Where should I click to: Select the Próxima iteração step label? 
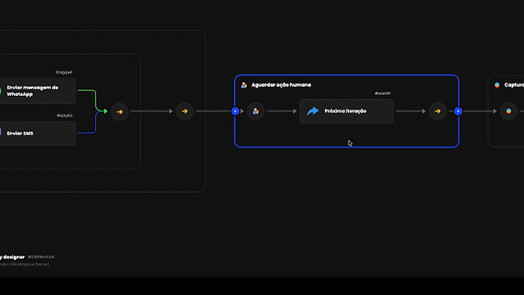coord(346,111)
